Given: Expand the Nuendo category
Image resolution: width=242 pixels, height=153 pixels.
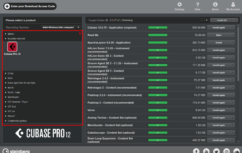Looking at the screenshot, I should 6,88.
